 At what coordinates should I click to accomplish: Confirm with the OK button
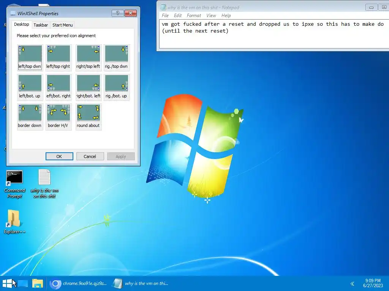[x=59, y=156]
